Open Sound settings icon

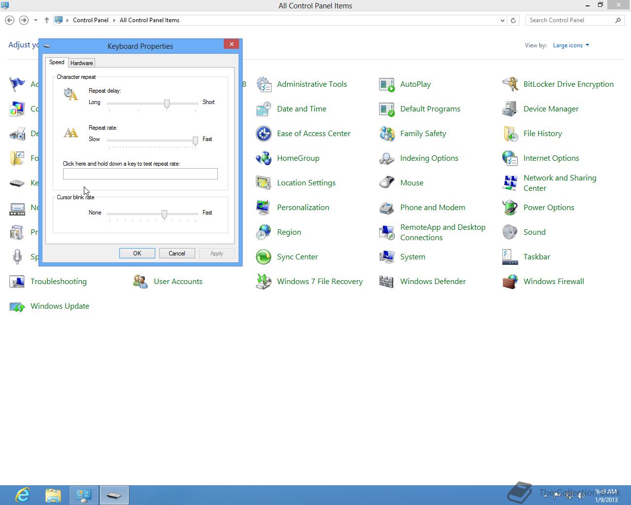(510, 232)
